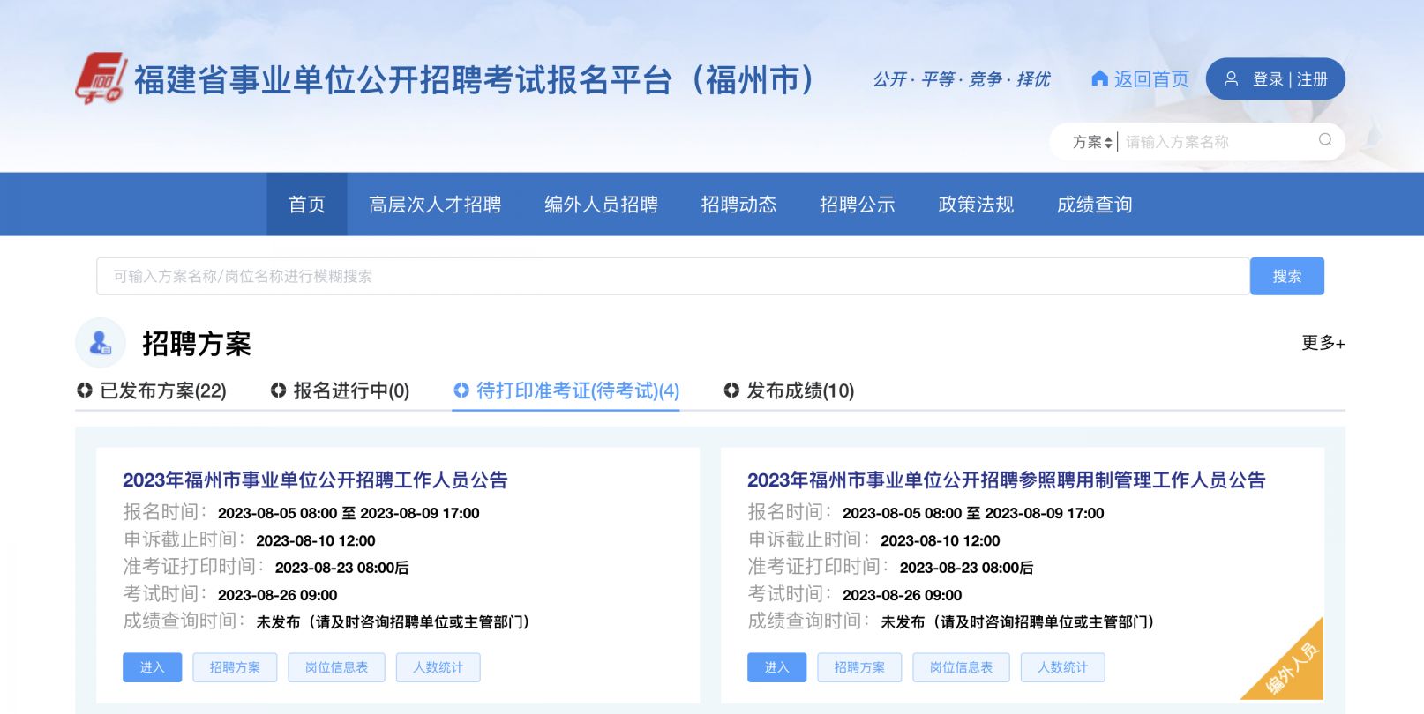
Task: Open 政策法规 navigation item
Action: coord(976,205)
